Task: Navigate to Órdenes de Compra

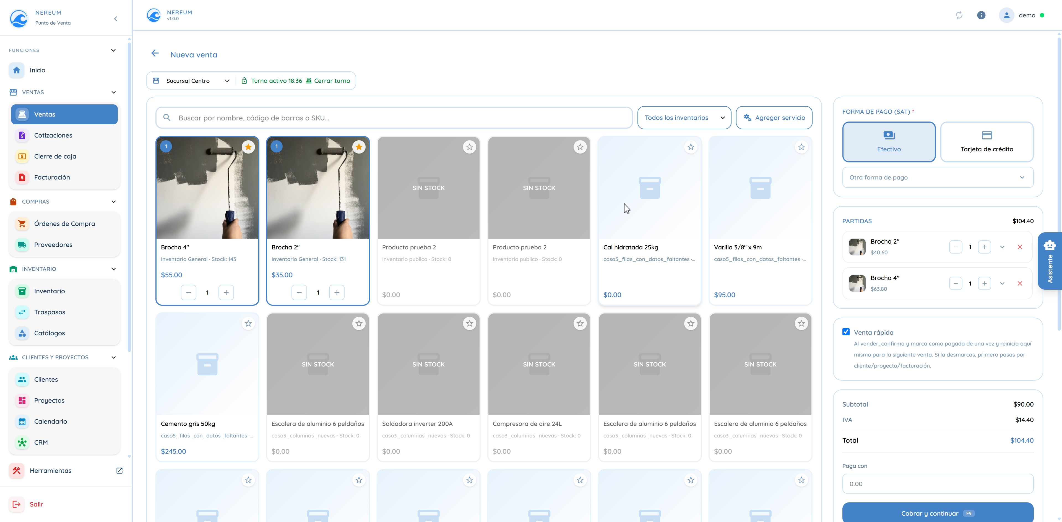Action: pyautogui.click(x=64, y=224)
